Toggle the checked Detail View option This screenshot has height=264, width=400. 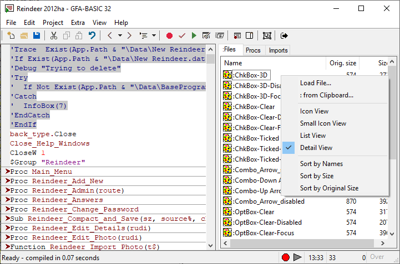click(x=316, y=148)
